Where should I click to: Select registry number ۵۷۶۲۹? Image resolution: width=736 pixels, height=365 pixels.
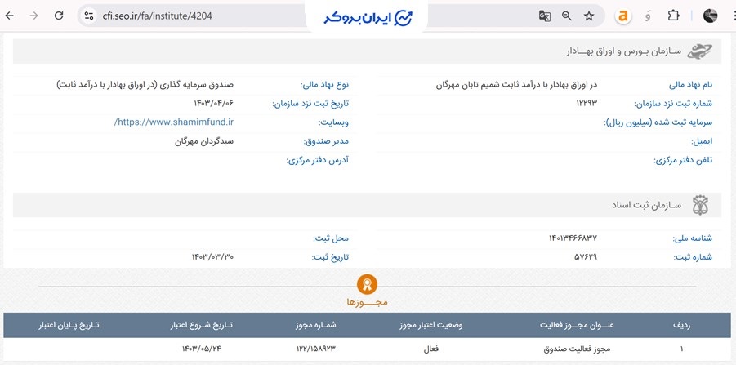click(586, 256)
